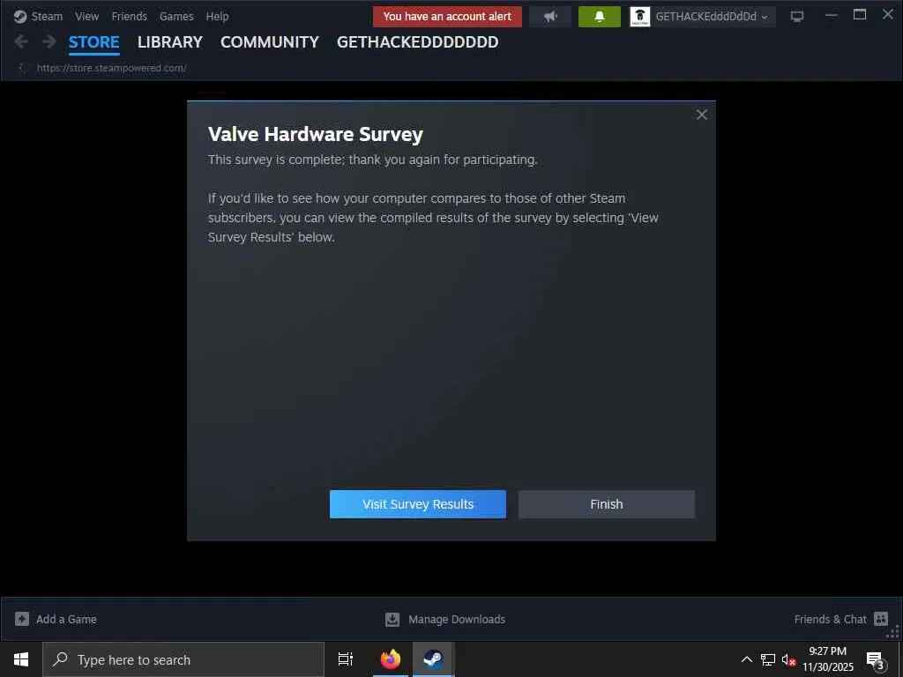Minimize the Steam window
903x677 pixels.
click(831, 16)
